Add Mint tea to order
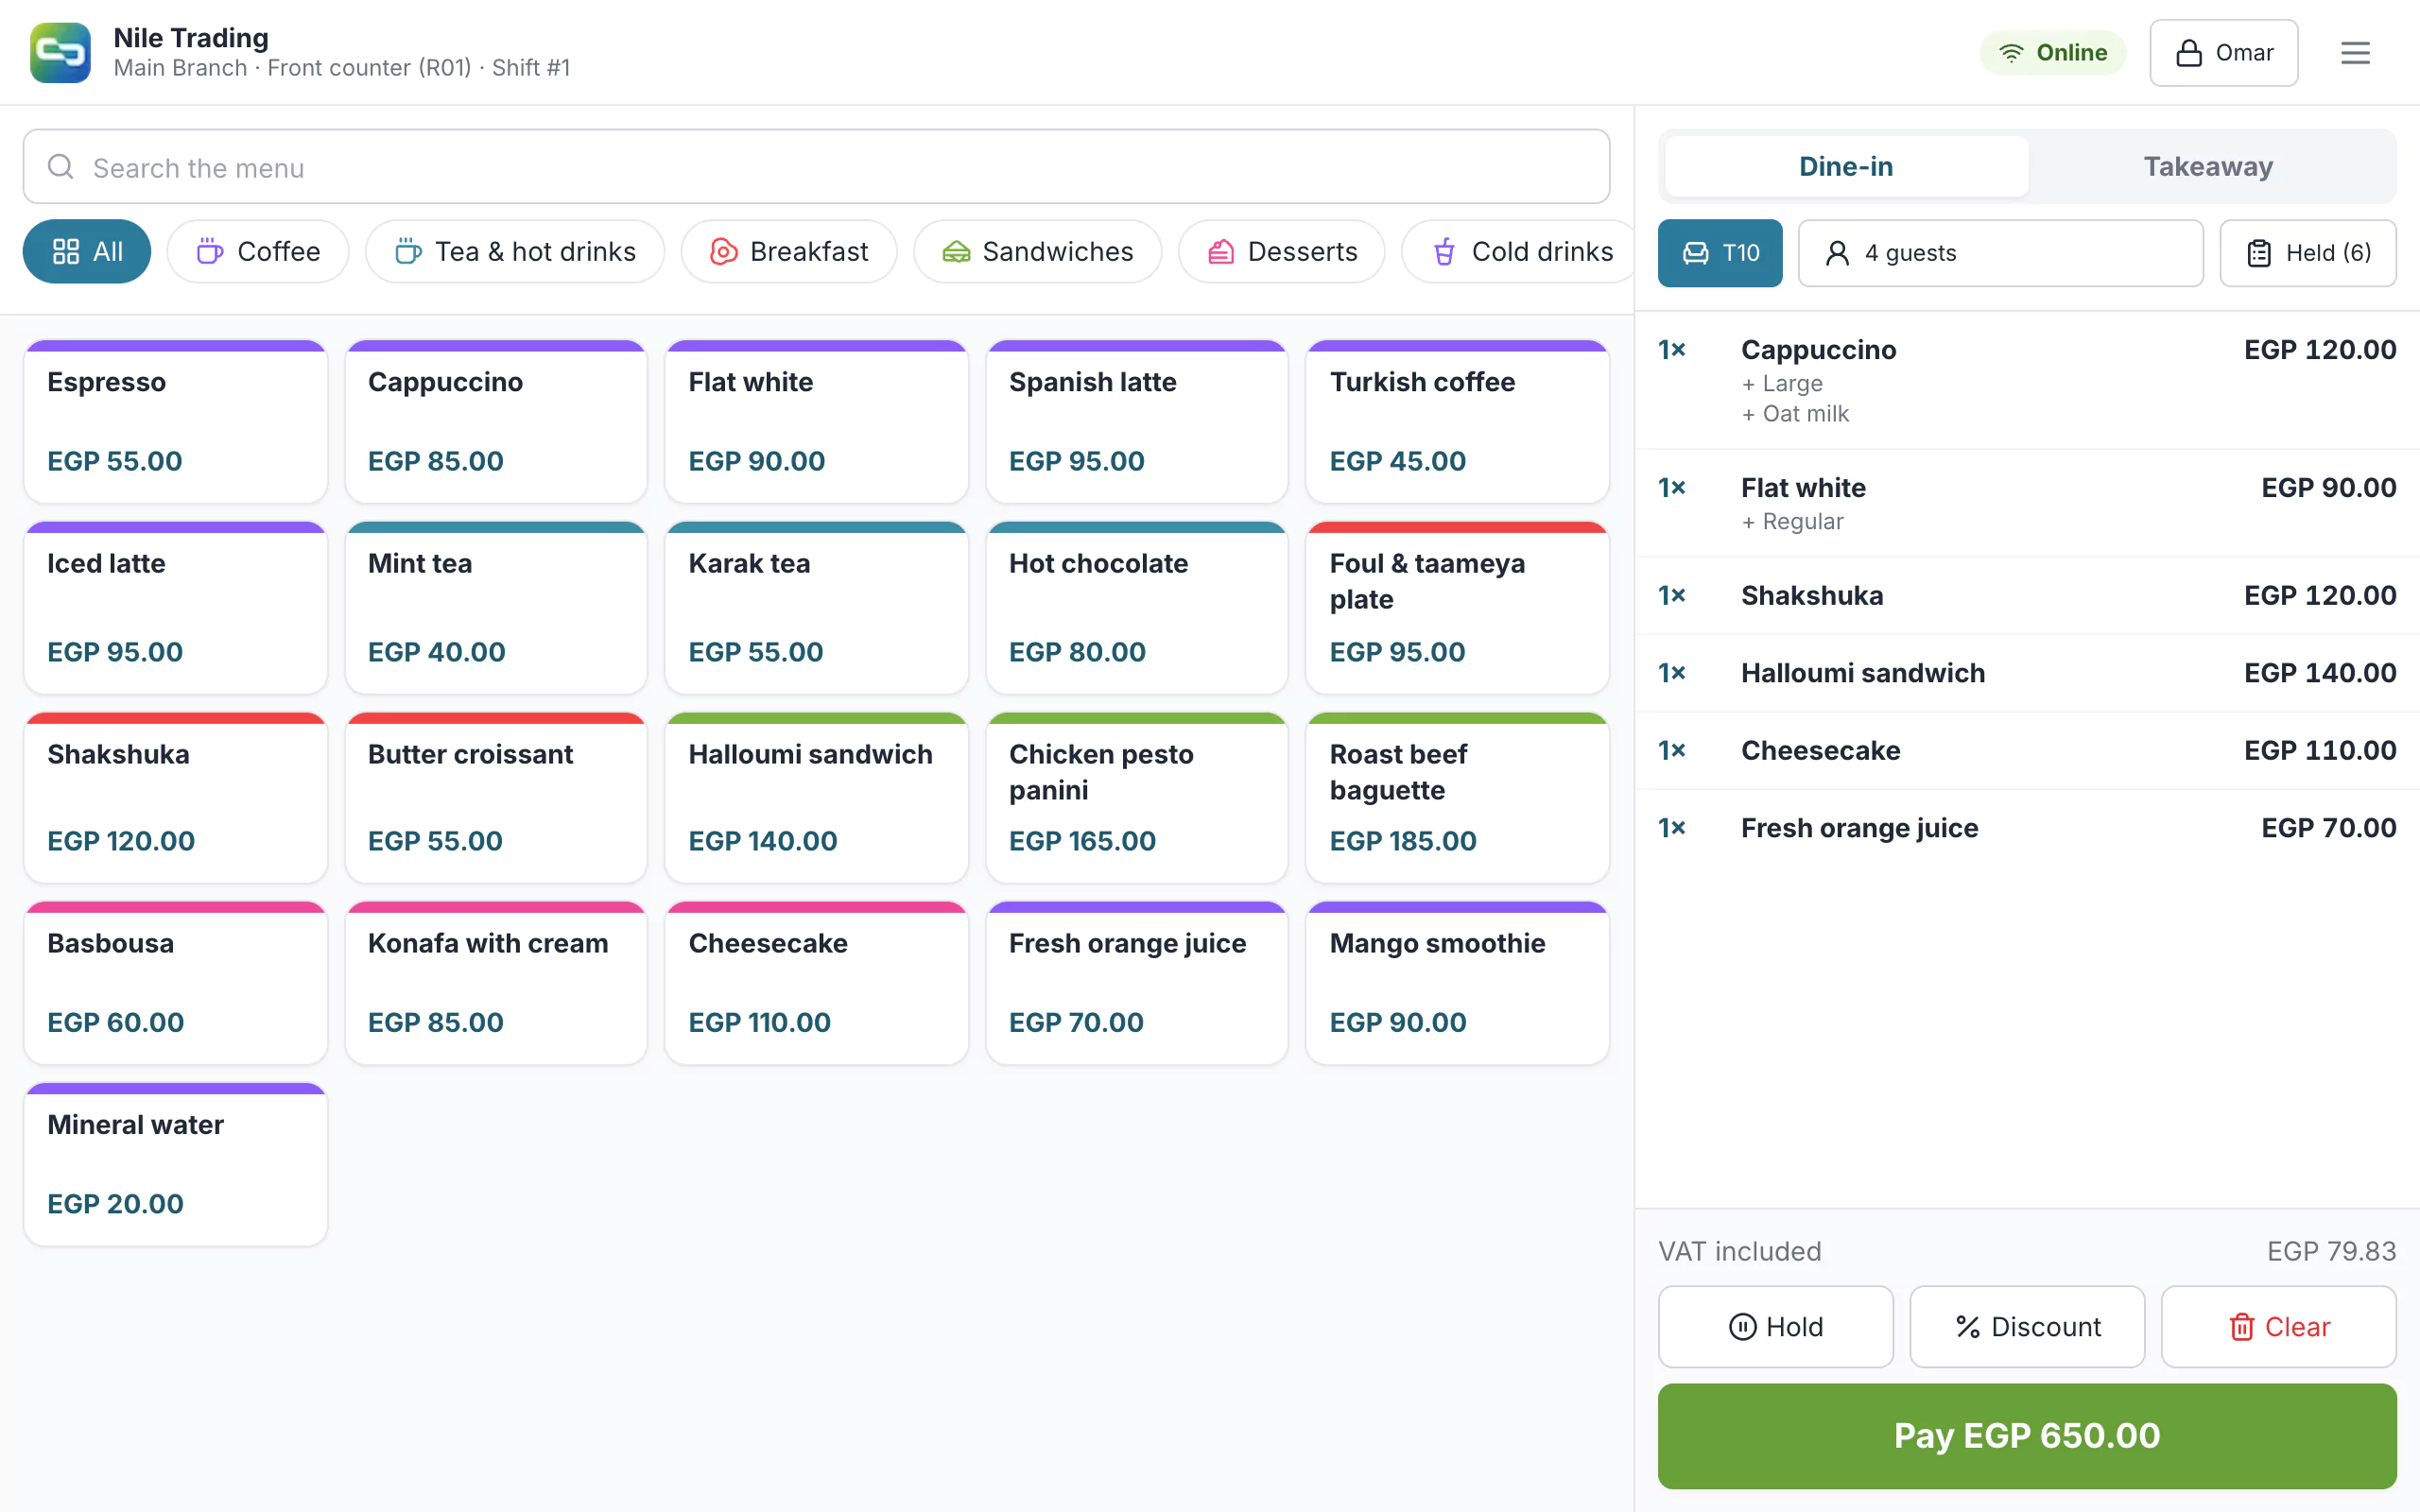2420x1512 pixels. click(x=496, y=607)
